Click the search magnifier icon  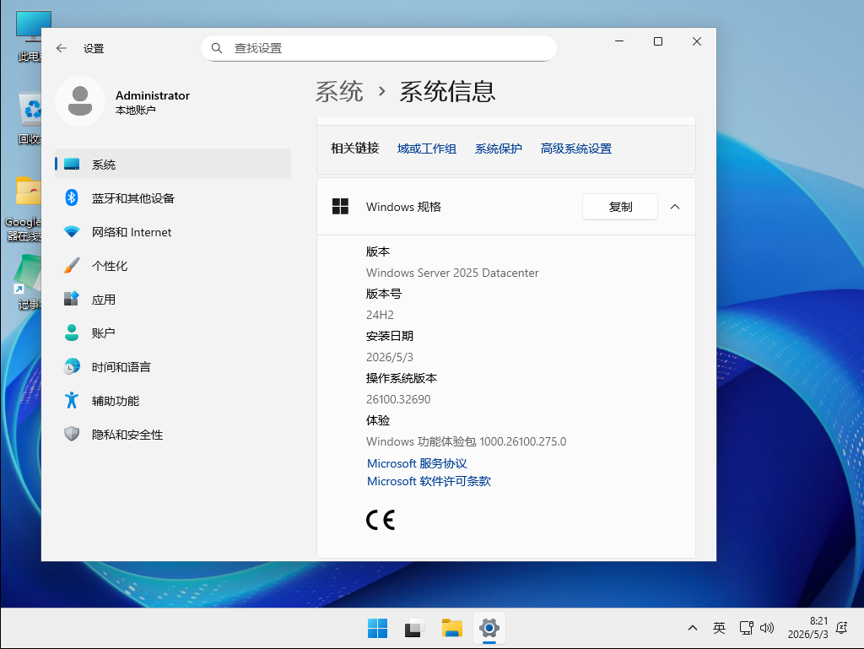click(x=217, y=48)
